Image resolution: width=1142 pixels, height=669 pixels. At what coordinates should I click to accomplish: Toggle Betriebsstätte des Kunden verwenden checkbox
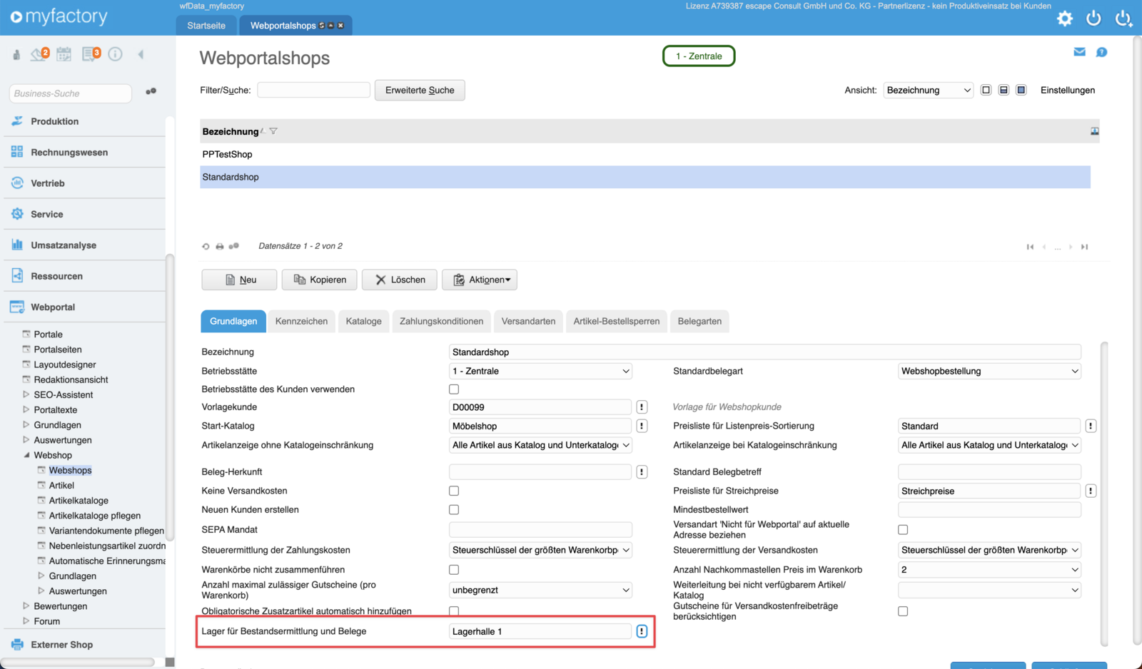point(454,389)
